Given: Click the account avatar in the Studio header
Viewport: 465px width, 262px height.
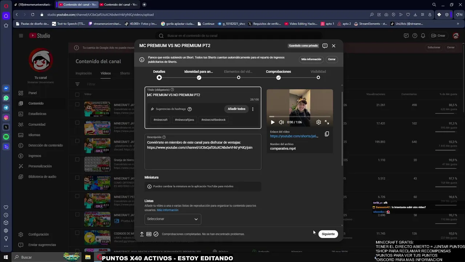Looking at the screenshot, I should tap(456, 36).
